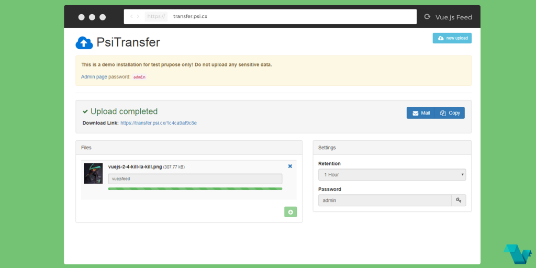
Task: Click the file comment field containing vuejsfeed
Action: point(195,179)
